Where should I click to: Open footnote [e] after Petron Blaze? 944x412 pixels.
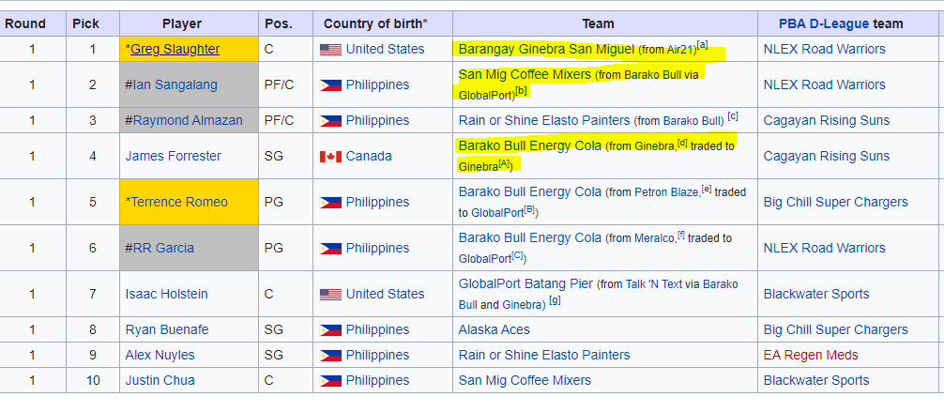pos(707,188)
